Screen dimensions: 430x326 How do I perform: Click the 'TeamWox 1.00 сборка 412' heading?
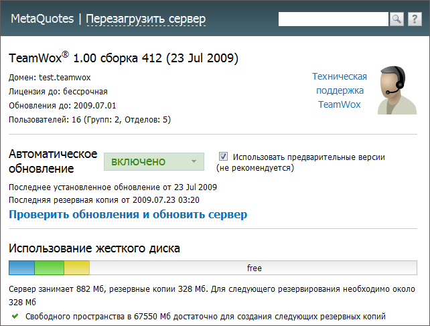pos(123,58)
